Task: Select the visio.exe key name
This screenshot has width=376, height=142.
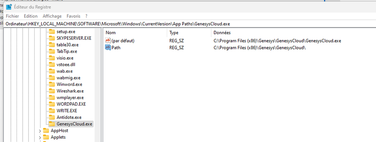Action: coord(65,58)
